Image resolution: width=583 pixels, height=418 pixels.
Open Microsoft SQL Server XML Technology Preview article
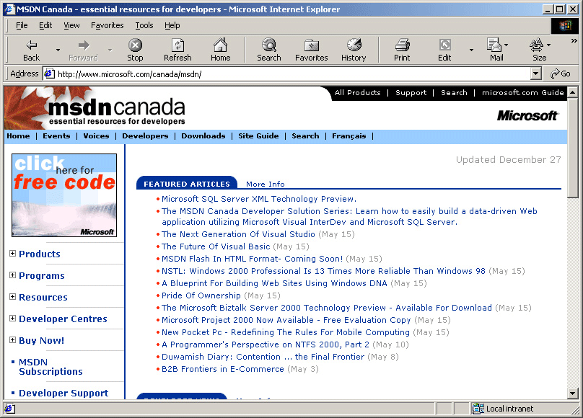pyautogui.click(x=259, y=199)
